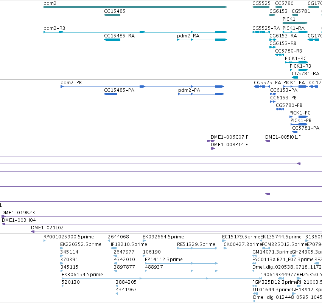Screen dimensions: 322x303
Task: Select the PICK1-PB label
Action: pyautogui.click(x=301, y=121)
